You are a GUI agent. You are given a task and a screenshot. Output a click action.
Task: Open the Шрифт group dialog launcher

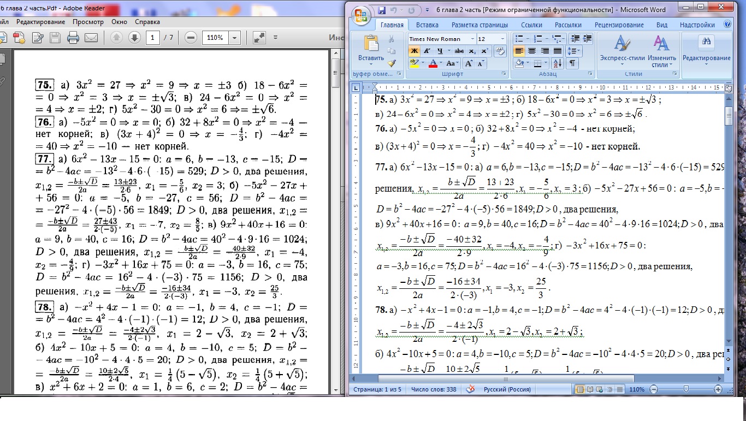tap(504, 74)
